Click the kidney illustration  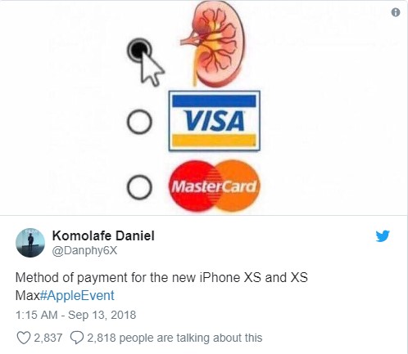(215, 43)
